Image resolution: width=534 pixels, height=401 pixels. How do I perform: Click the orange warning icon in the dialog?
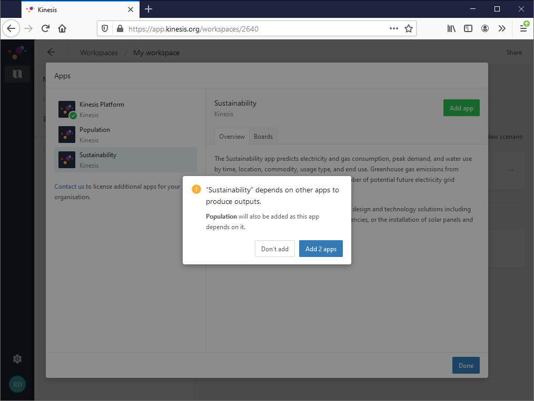coord(196,189)
